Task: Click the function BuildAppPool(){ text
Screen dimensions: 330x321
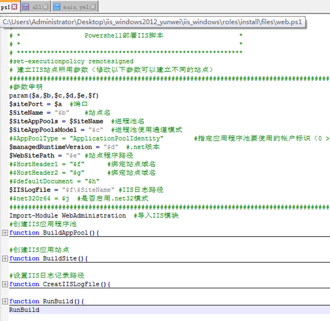Action: pos(54,233)
